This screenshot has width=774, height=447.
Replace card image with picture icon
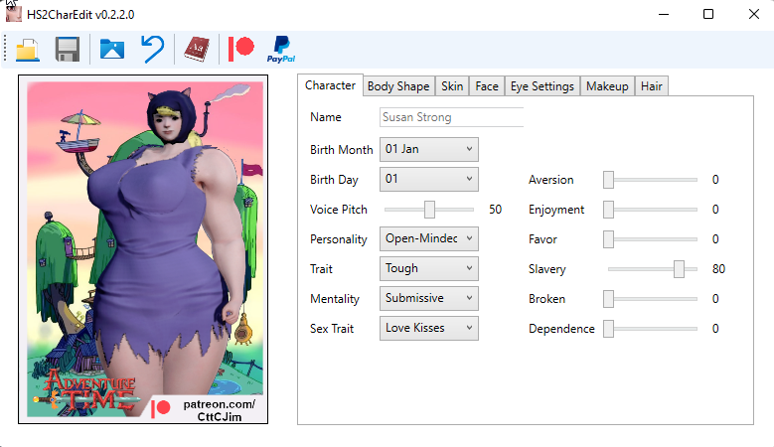click(x=112, y=50)
